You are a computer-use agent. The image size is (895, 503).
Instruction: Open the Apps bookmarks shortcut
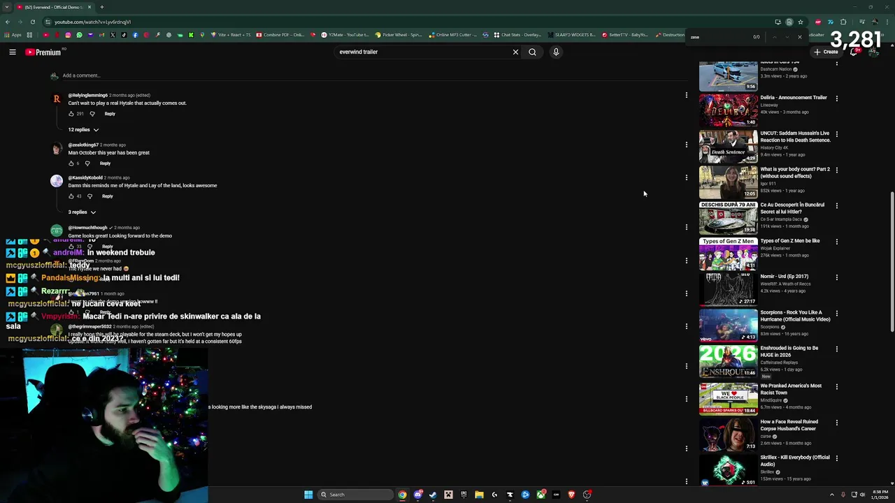point(13,34)
